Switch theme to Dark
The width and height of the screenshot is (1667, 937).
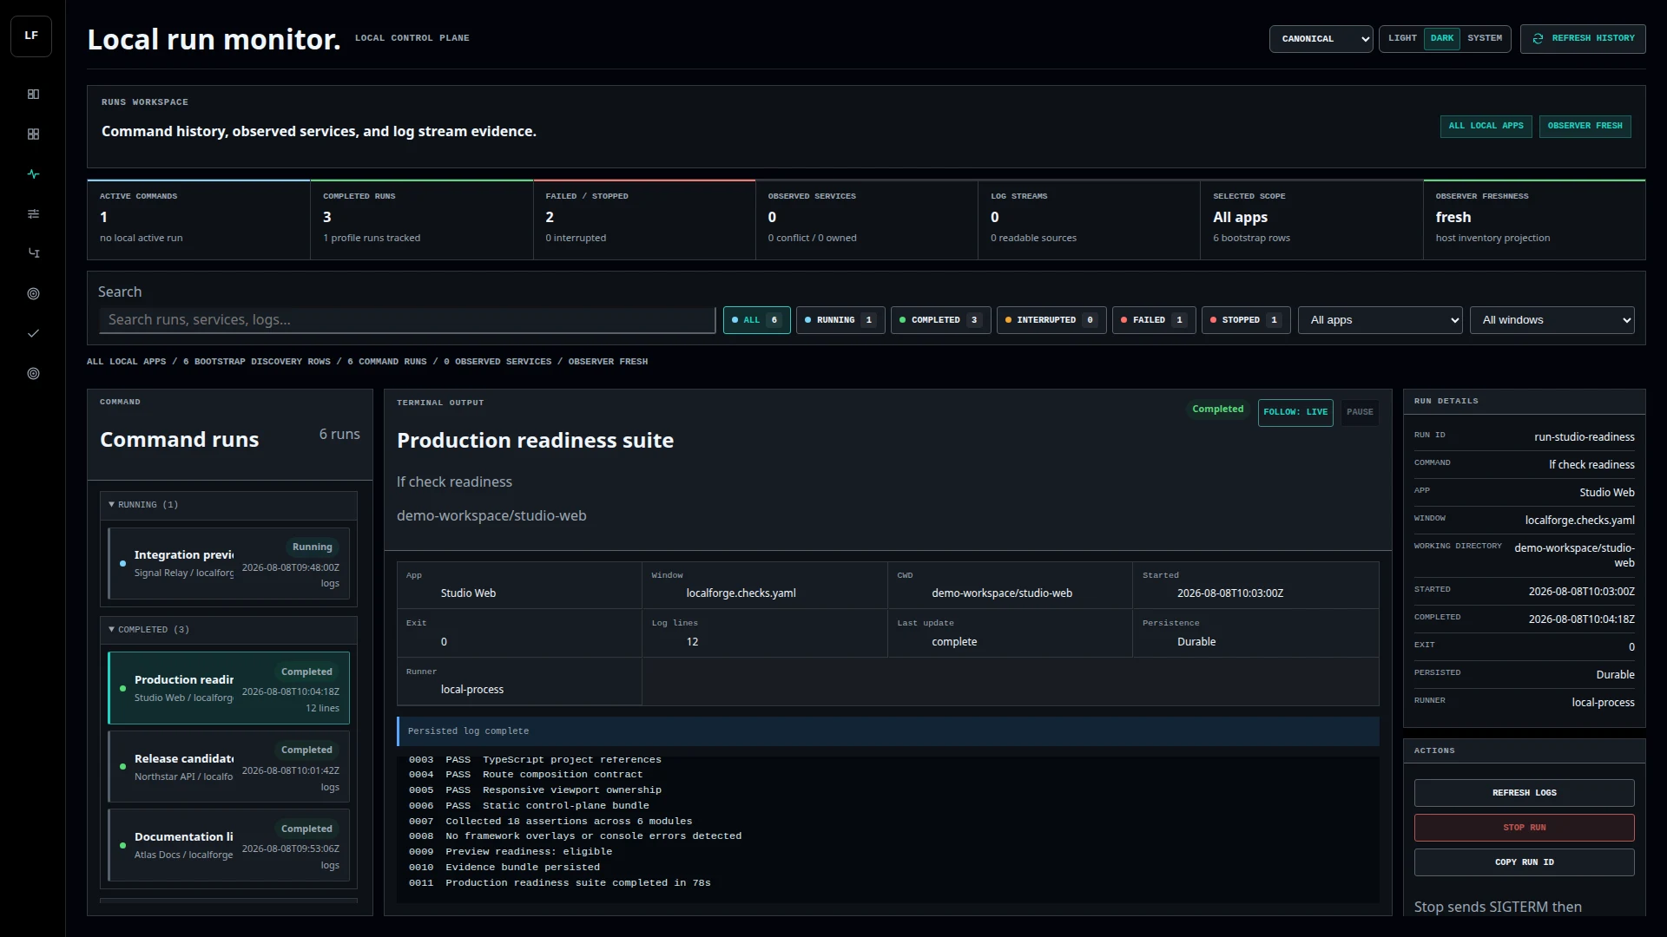[x=1442, y=38]
